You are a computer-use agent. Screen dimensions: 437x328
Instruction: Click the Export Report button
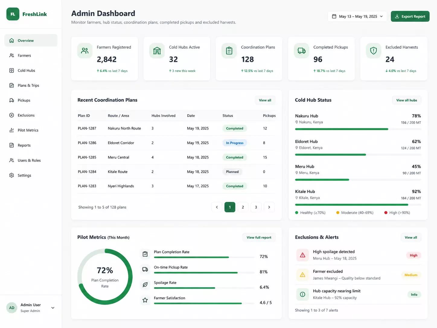[410, 16]
